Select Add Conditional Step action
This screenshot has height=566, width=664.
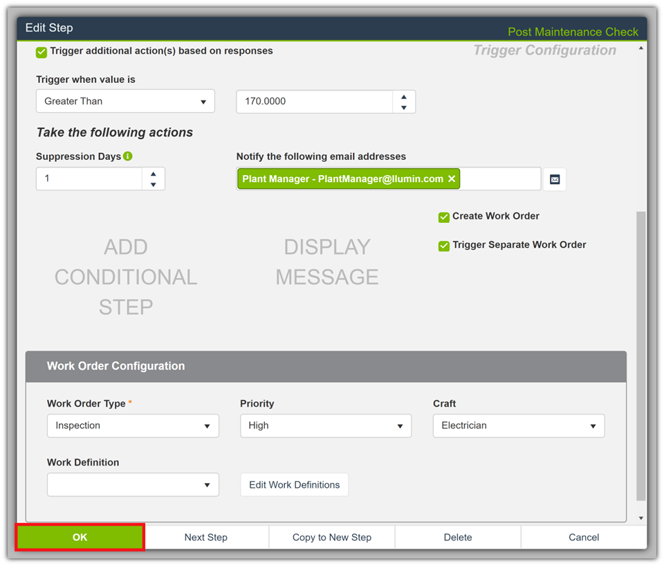(x=126, y=277)
